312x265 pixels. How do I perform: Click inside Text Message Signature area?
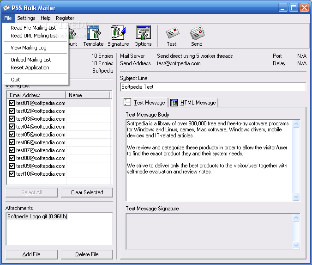tap(210, 231)
